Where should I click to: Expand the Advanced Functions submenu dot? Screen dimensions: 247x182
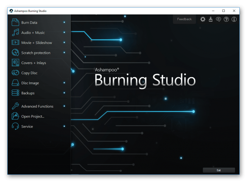pyautogui.click(x=64, y=106)
